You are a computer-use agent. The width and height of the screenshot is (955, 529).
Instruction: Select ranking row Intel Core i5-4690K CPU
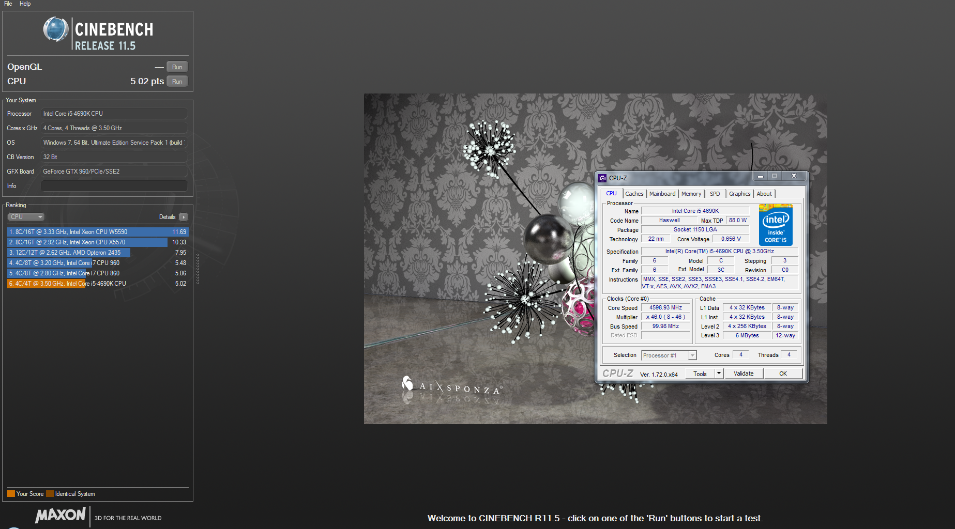(x=98, y=284)
